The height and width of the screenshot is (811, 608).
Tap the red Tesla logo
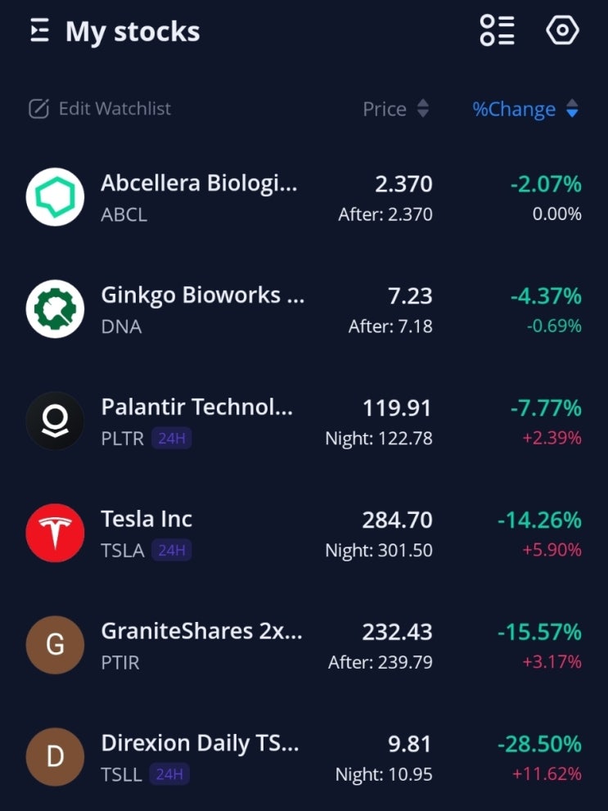coord(55,533)
